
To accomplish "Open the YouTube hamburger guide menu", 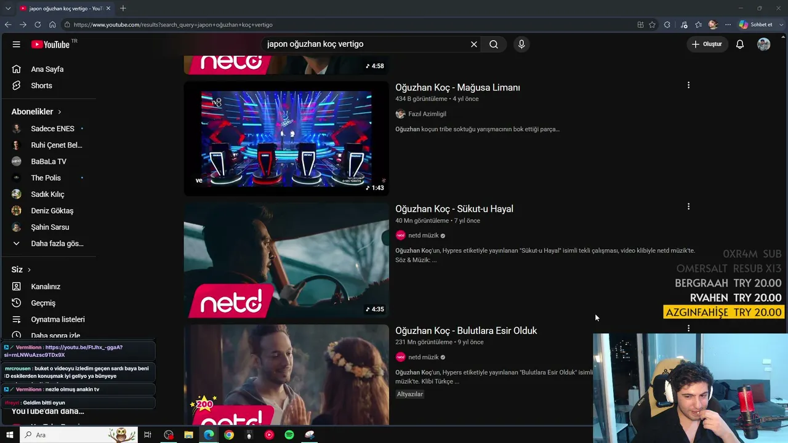I will click(17, 44).
